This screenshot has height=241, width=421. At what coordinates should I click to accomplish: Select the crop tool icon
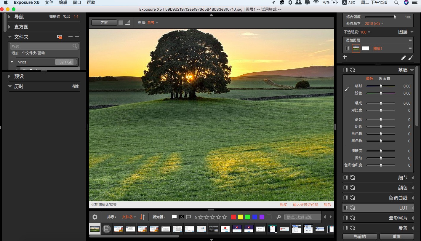coord(346,58)
